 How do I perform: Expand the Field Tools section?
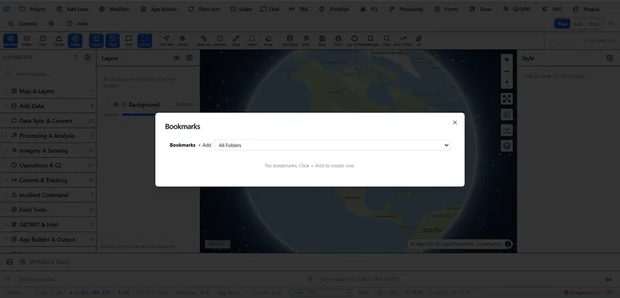click(48, 210)
